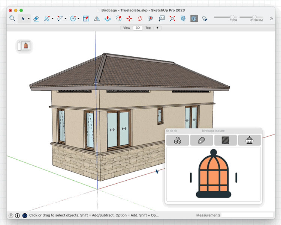Select the Search magnifier tool in toolbar
281x225 pixels.
coord(12,18)
